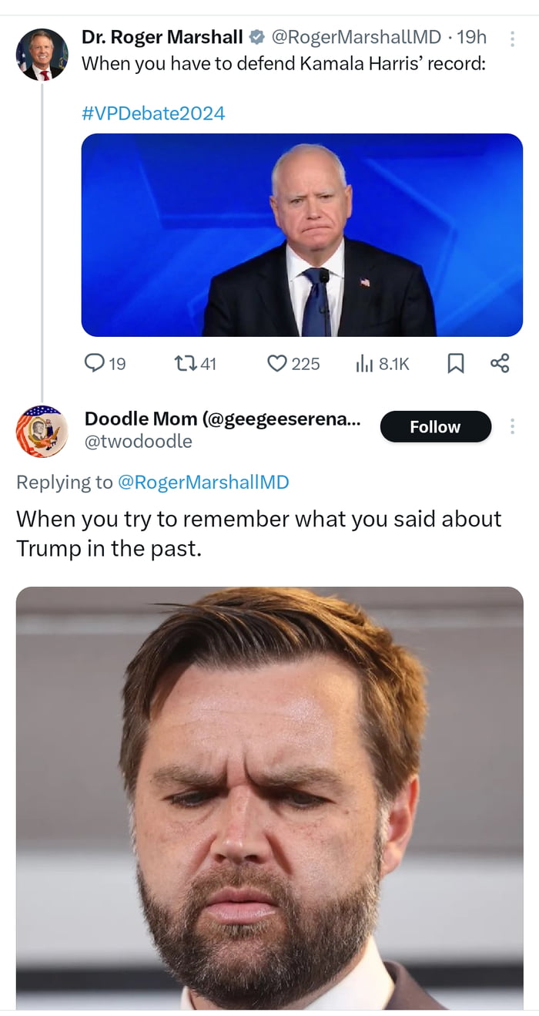Open the @RogerMarshallMD mention in the reply line
This screenshot has width=539, height=1016.
coord(203,483)
